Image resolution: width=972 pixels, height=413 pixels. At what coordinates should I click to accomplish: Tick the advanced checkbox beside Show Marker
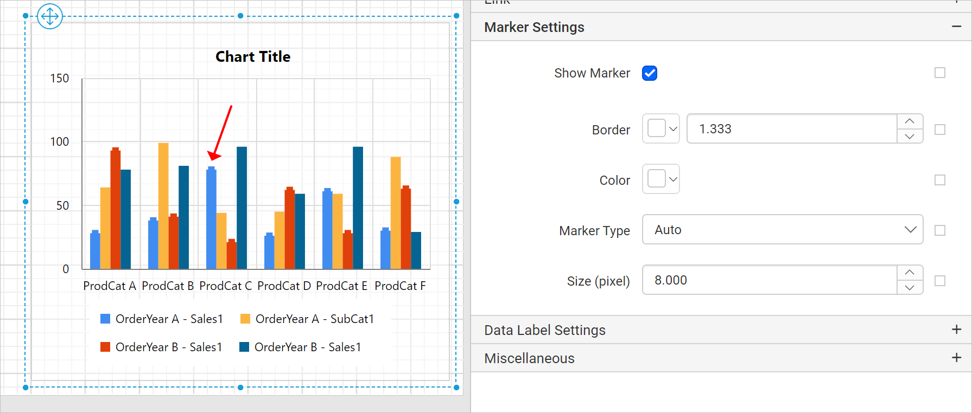940,73
